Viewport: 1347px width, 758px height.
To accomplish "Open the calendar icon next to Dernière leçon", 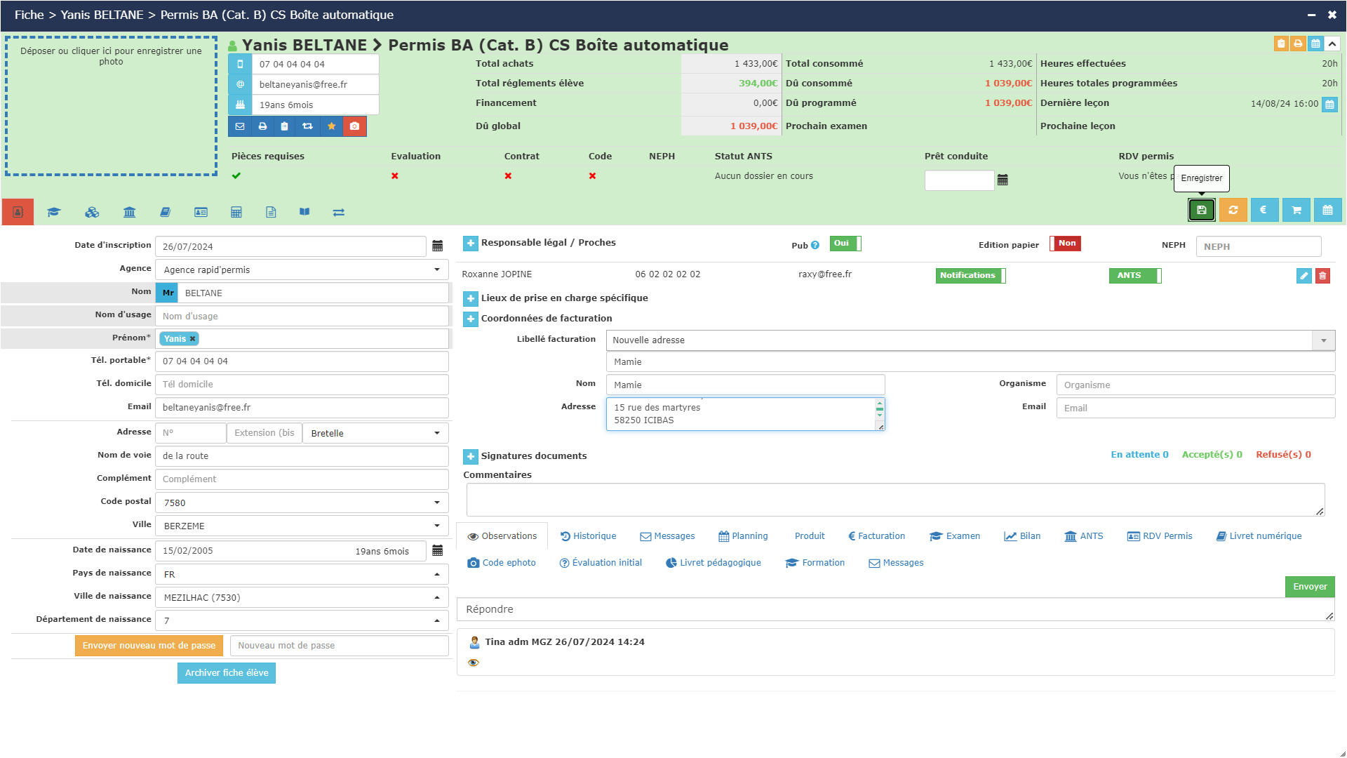I will (1329, 104).
